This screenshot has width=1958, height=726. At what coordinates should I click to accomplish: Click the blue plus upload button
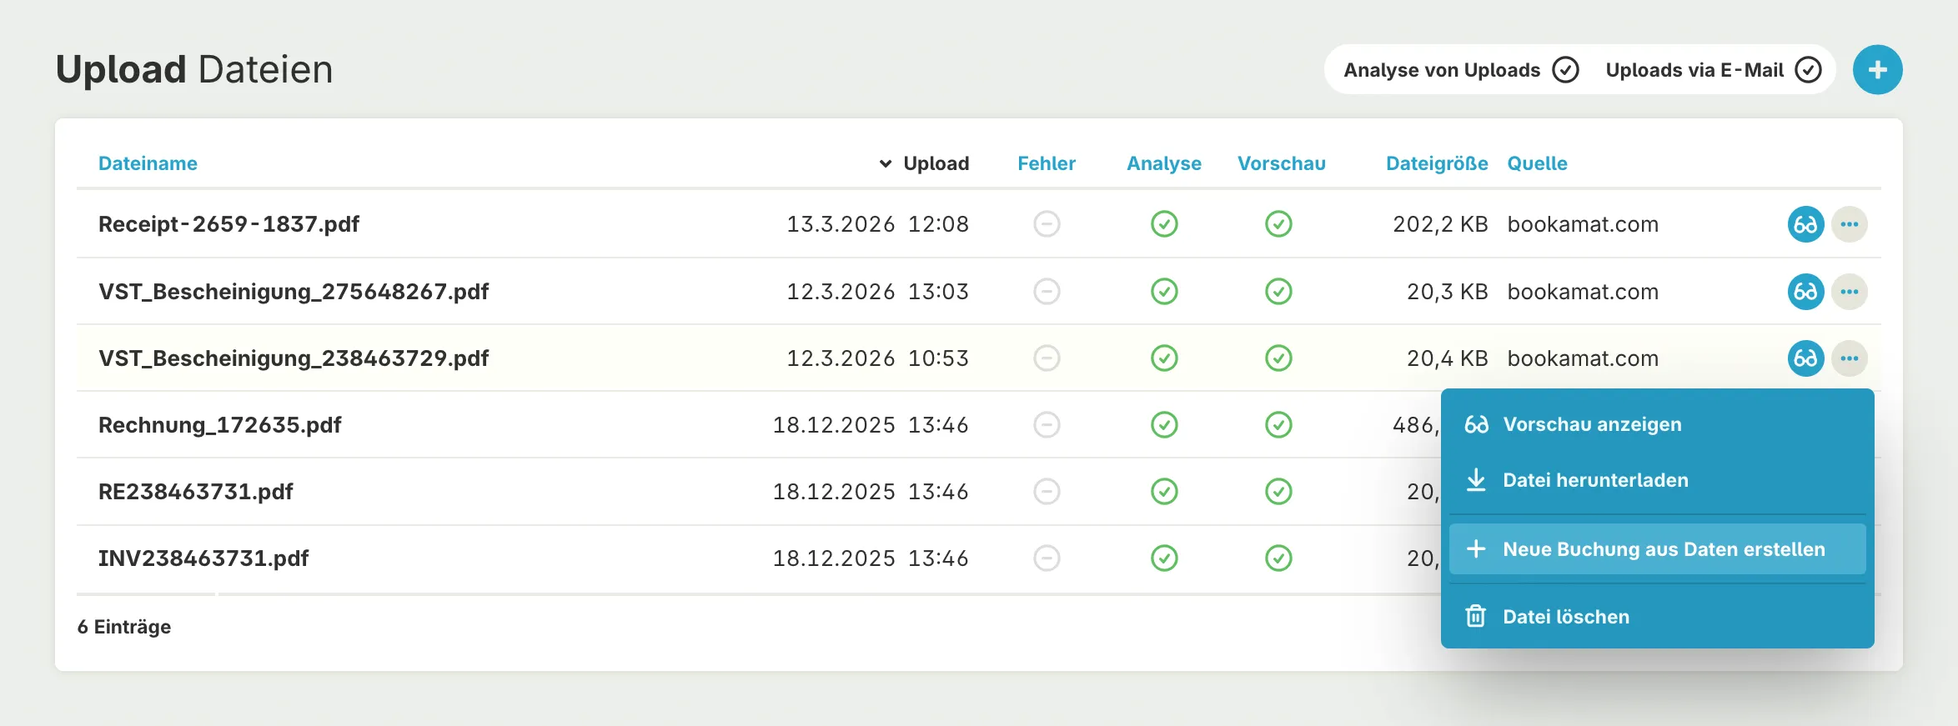(x=1877, y=70)
